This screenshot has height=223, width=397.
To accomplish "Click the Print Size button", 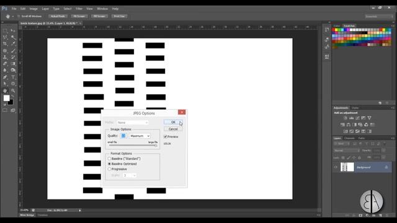I will pos(119,16).
